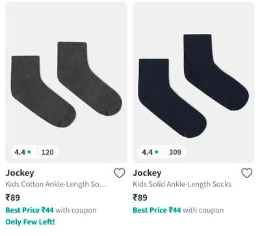View the 120 ratings count
Viewport: 260px width, 236px height.
coord(47,152)
